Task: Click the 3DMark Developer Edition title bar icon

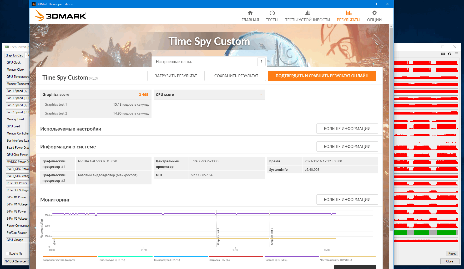Action: 34,4
